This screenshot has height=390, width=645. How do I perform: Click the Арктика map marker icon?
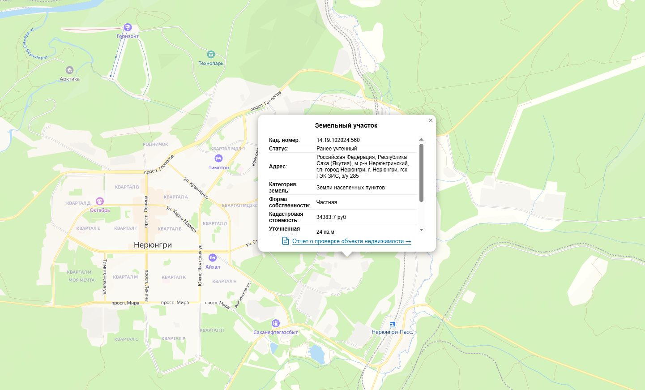pos(69,70)
